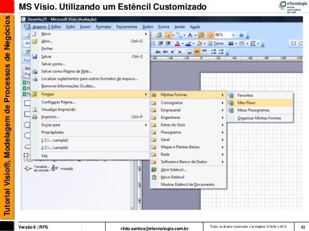309x231 pixels.
Task: Click the line weight icon
Action: [x=231, y=43]
